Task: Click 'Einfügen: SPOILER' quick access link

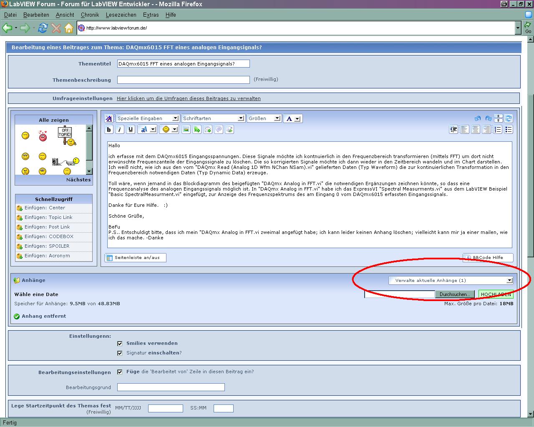Action: tap(47, 246)
